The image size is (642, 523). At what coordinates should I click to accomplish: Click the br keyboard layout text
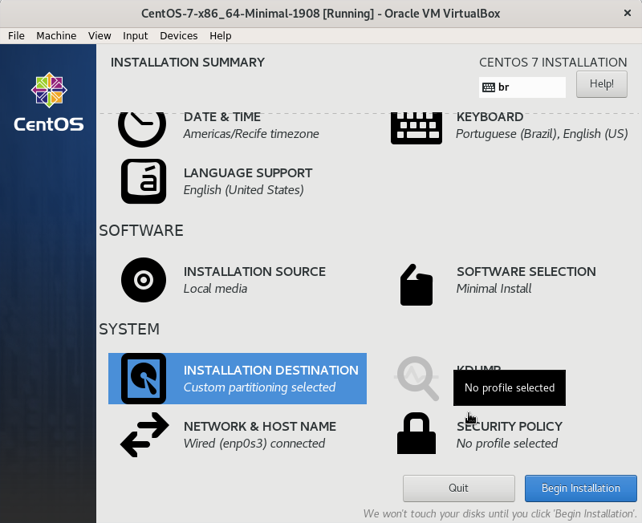click(504, 87)
